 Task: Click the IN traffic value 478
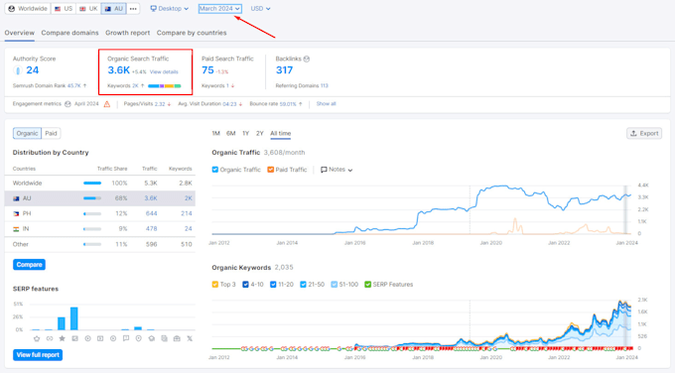tap(151, 229)
